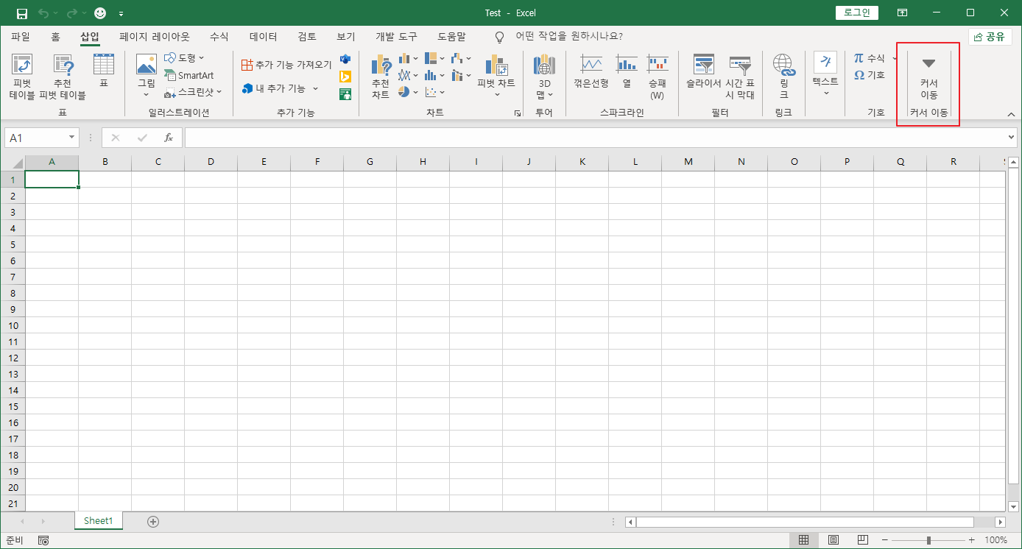Click the macro record status bar icon
Image resolution: width=1022 pixels, height=549 pixels.
43,540
